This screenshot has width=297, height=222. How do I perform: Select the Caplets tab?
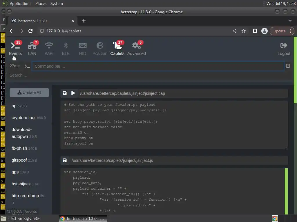pyautogui.click(x=117, y=48)
